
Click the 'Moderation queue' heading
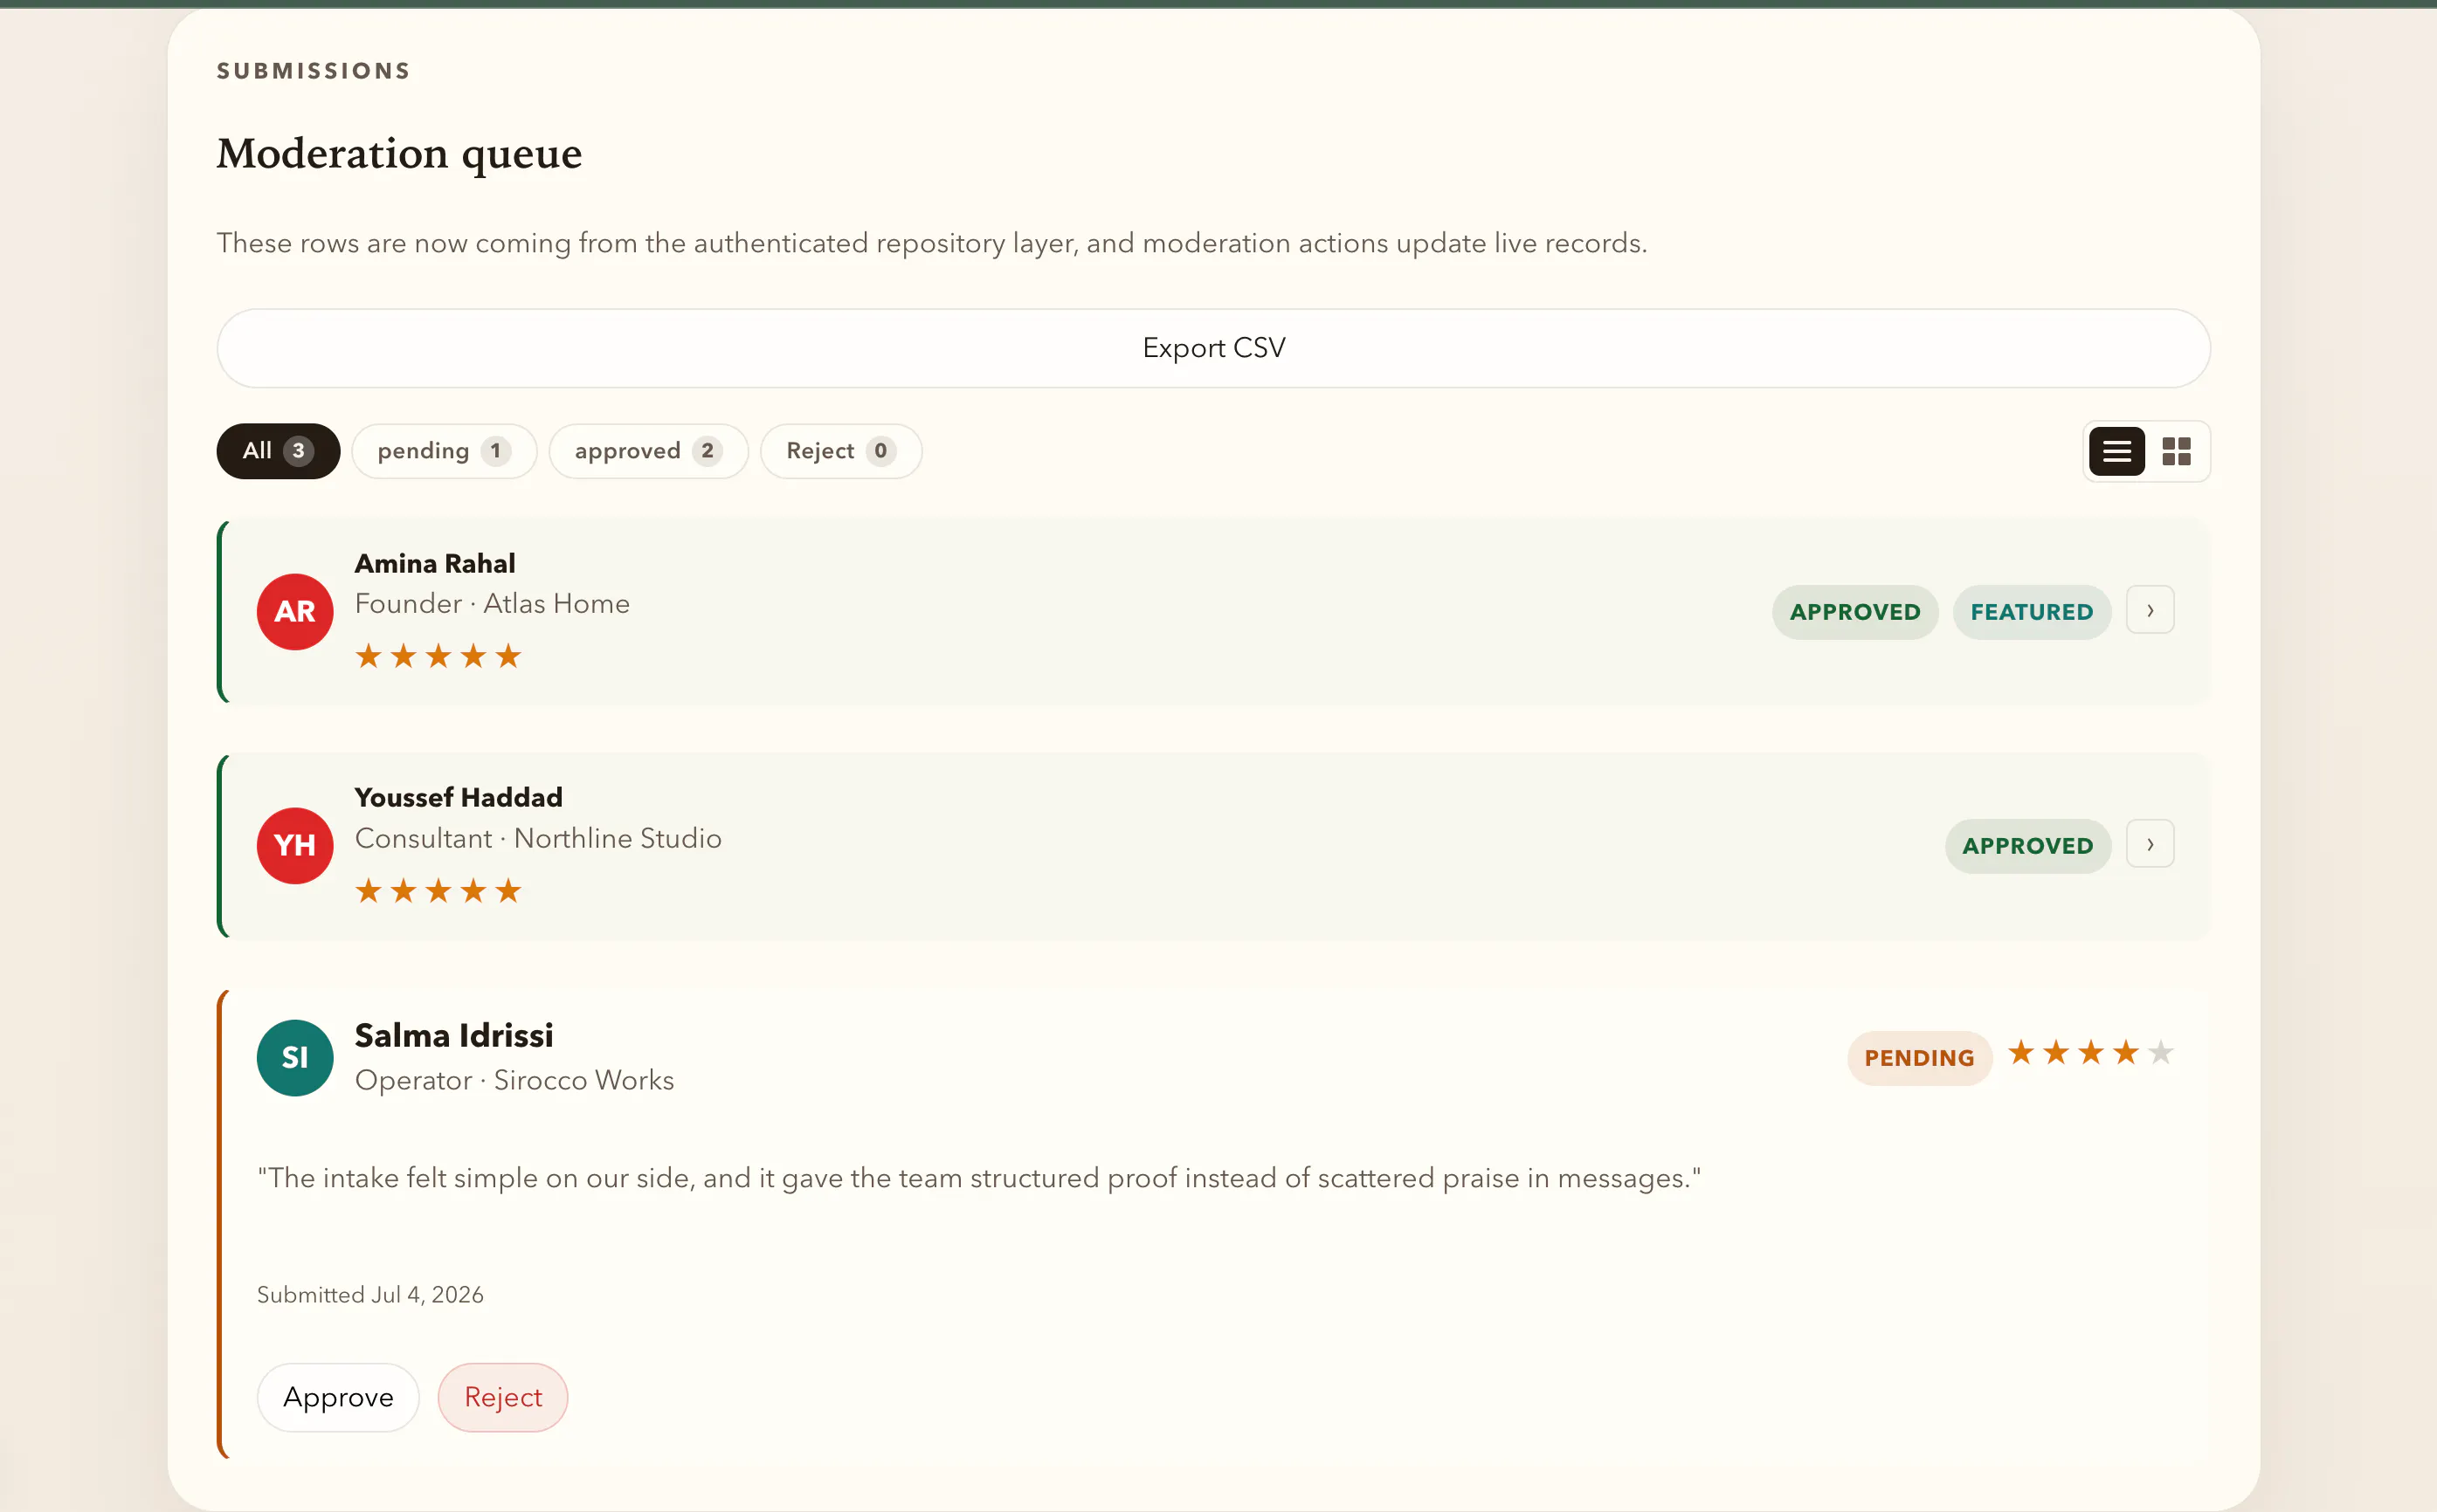pyautogui.click(x=399, y=154)
